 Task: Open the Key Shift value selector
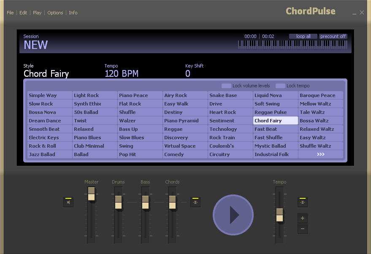(188, 74)
